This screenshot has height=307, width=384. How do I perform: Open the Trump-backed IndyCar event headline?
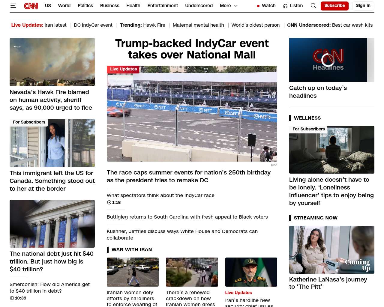tap(192, 49)
